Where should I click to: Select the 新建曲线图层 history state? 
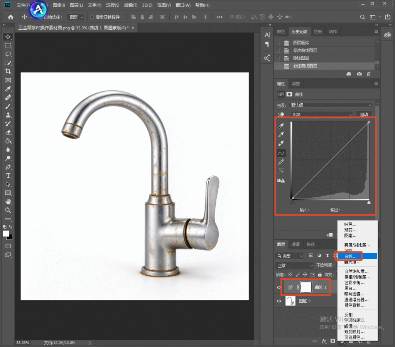(324, 66)
